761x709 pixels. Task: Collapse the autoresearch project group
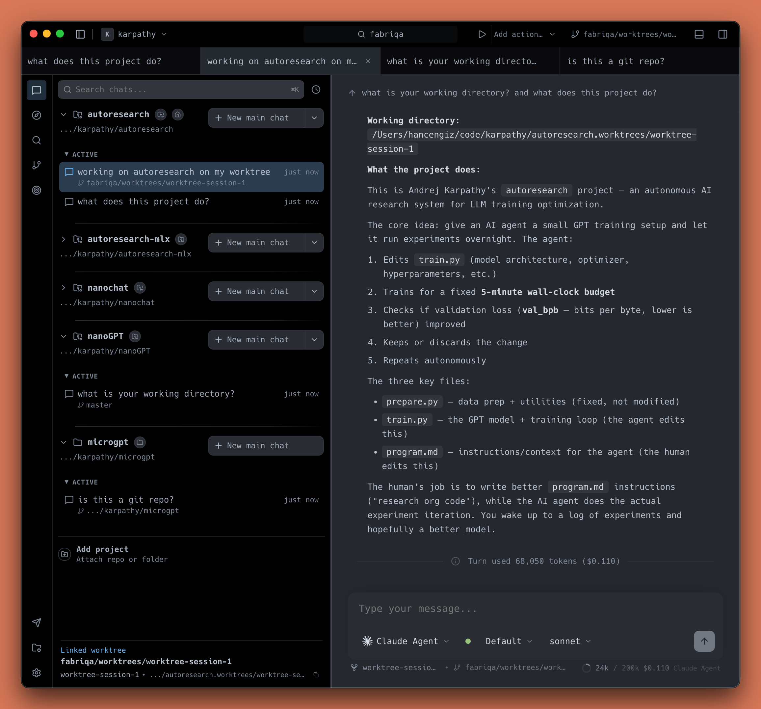(64, 115)
